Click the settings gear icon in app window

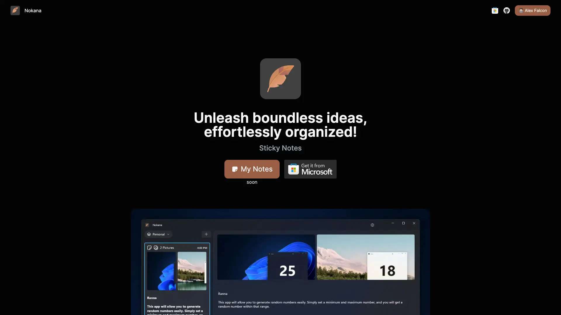coord(372,225)
